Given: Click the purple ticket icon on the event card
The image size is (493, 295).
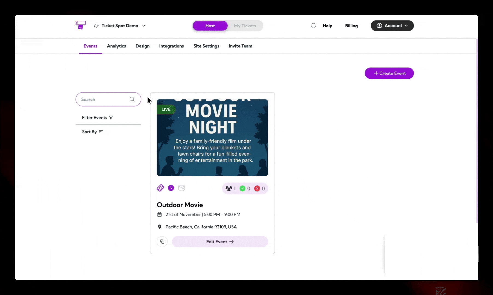Looking at the screenshot, I should coord(160,188).
